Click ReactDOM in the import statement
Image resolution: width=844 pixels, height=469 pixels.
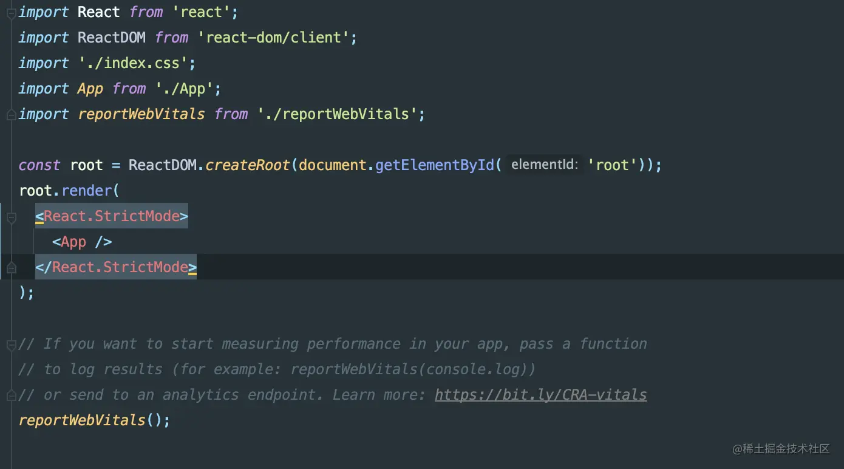(112, 38)
